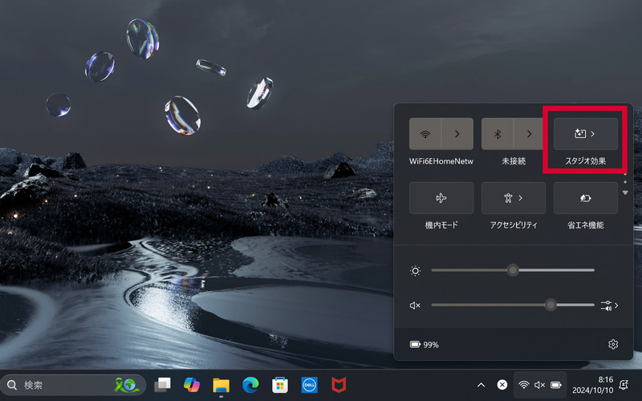
Task: Open File Explorer from the taskbar
Action: [221, 385]
